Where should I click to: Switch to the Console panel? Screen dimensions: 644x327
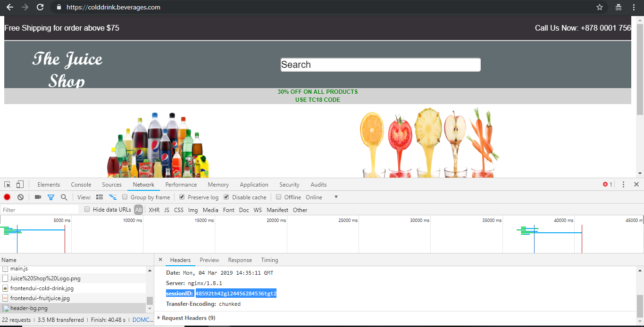click(x=81, y=184)
